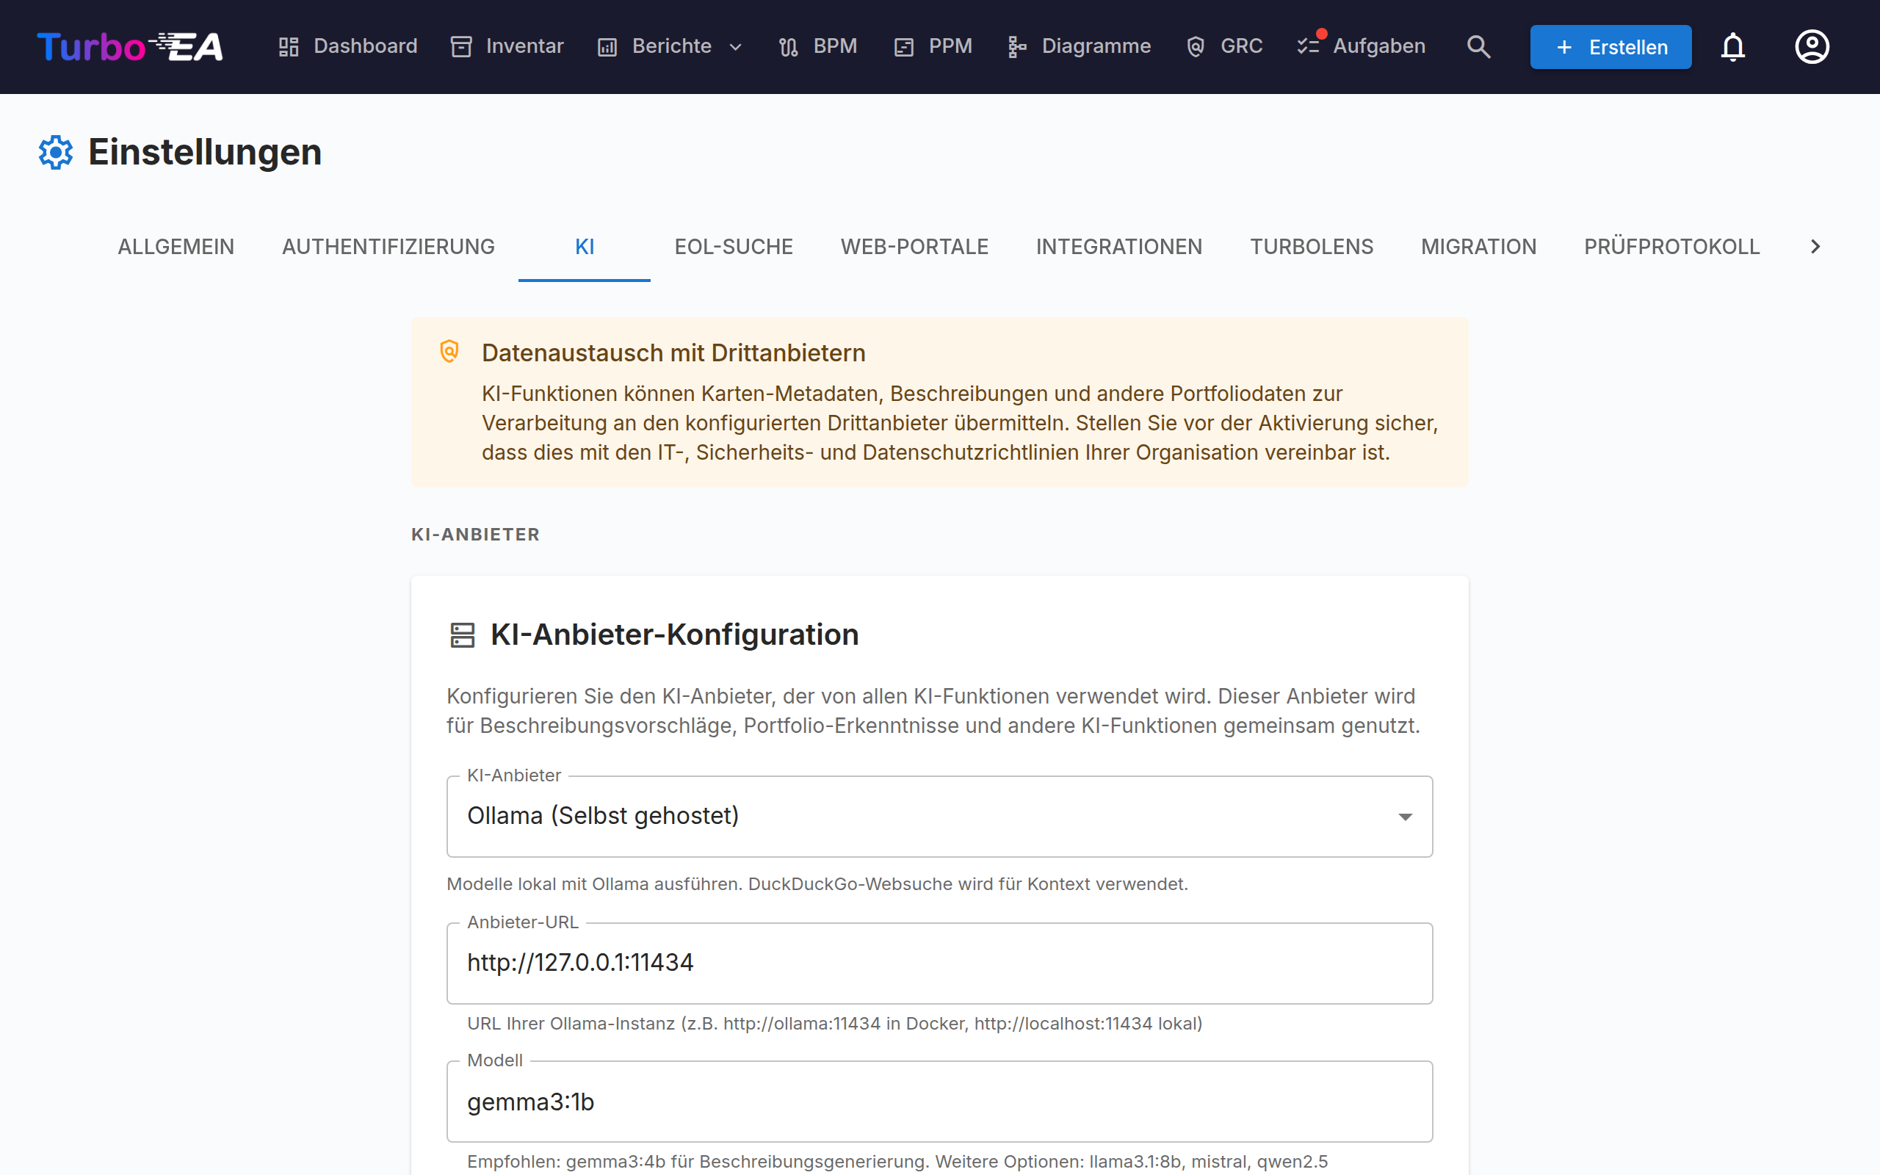Open the WEB-PORTALE tab
1880x1175 pixels.
pyautogui.click(x=914, y=247)
